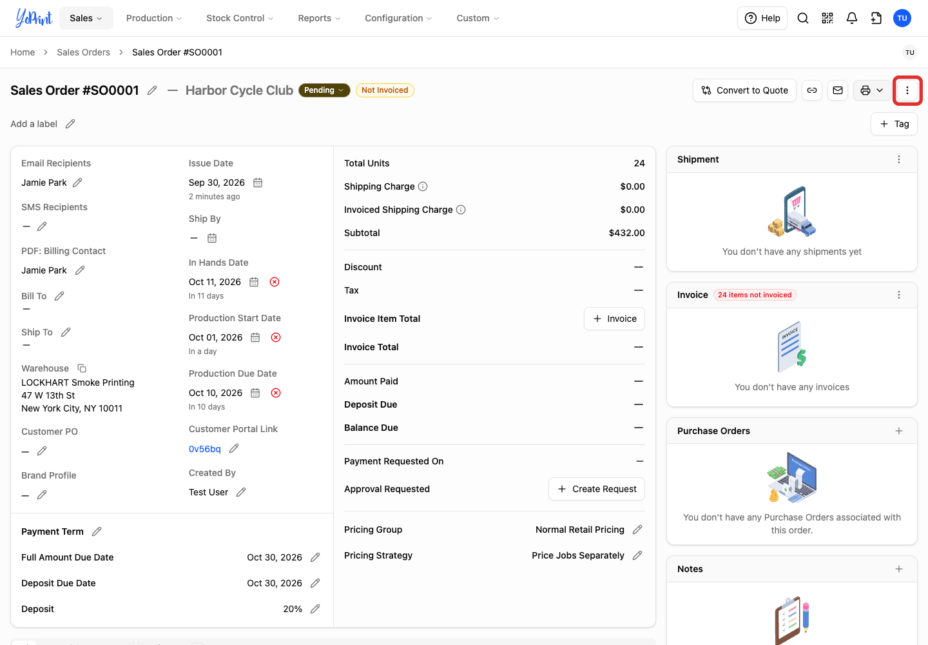
Task: Click the Help button
Action: click(x=762, y=18)
